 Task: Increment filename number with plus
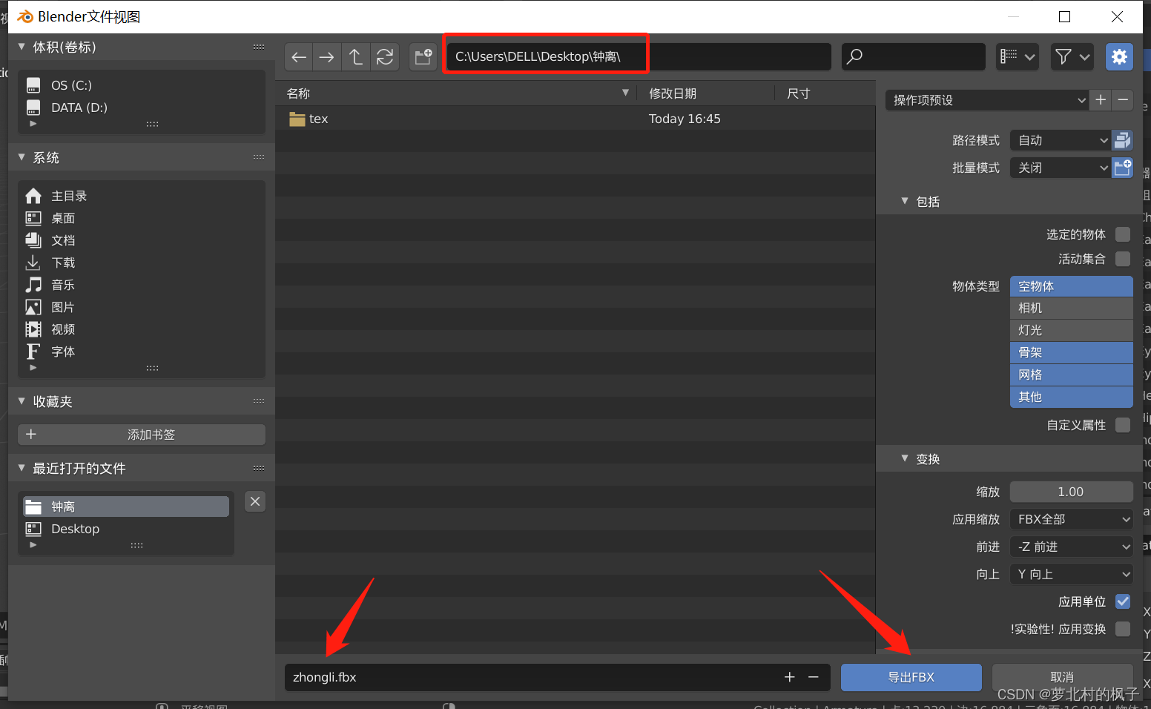790,677
